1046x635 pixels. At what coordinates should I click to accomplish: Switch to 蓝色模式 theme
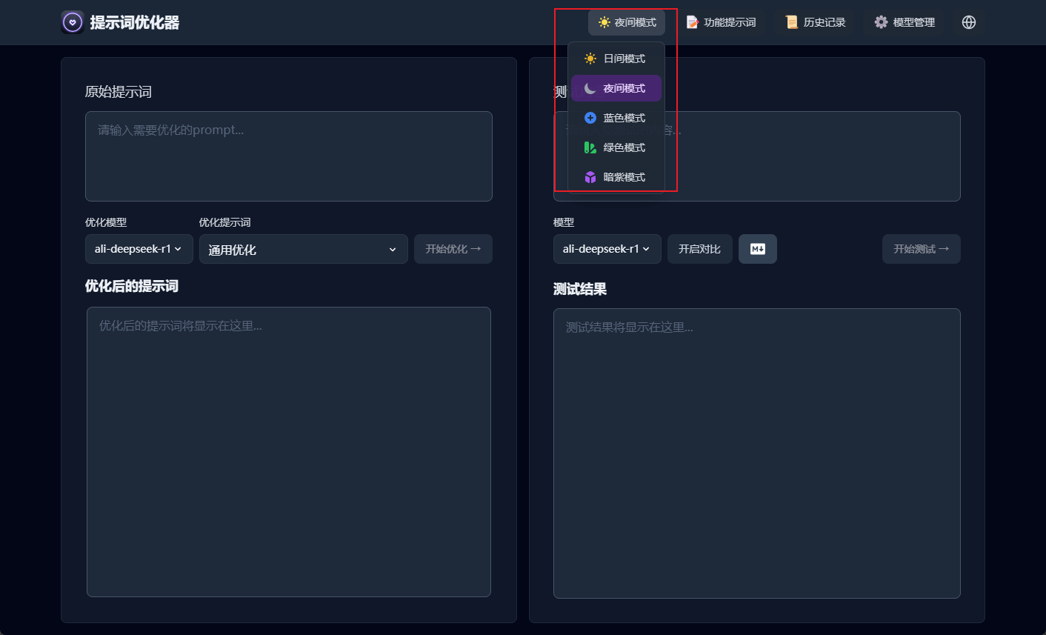coord(616,118)
